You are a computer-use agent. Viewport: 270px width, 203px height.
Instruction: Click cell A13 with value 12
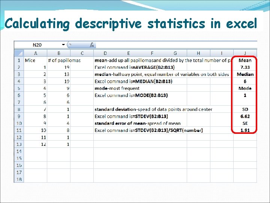[x=36, y=144]
